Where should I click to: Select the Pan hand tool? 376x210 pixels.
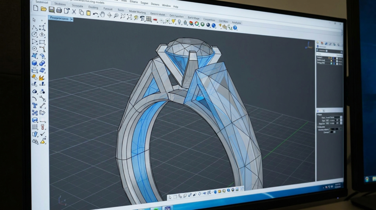(x=102, y=14)
